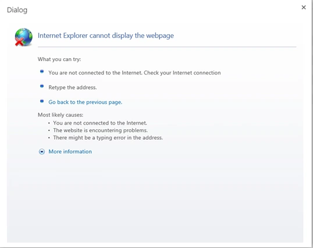Click the blue bullet beside 'You are not connected'
This screenshot has width=313, height=248.
click(x=42, y=71)
